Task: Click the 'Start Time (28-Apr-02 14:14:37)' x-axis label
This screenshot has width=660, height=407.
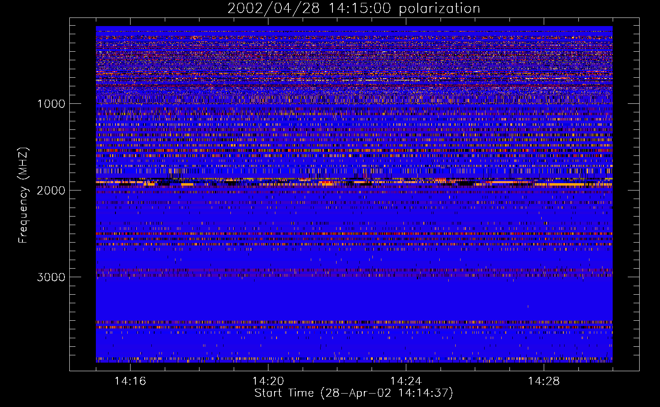Action: (x=354, y=393)
